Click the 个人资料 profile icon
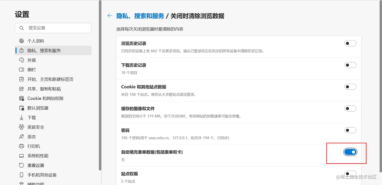382x185 pixels. pos(21,41)
